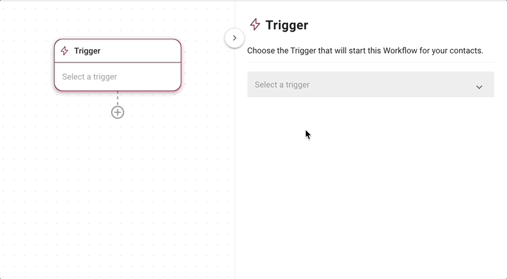Click the Trigger title in the node header

87,51
